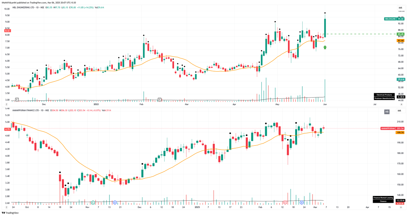The height and width of the screenshot is (216, 408).
Task: Toggle auto scale A on HBL Engineering chart
Action: click(402, 105)
